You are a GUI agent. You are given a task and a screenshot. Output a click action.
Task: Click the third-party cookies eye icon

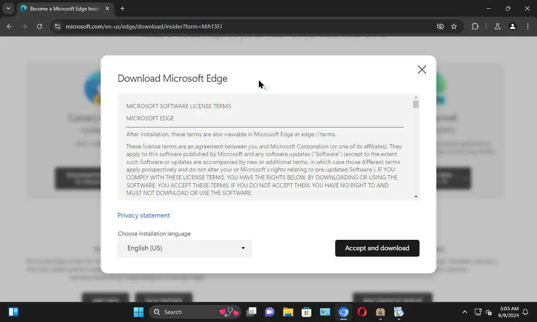440,26
